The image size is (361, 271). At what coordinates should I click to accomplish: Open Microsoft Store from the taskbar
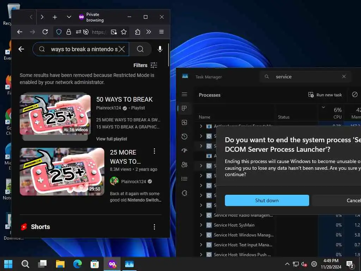point(94,264)
